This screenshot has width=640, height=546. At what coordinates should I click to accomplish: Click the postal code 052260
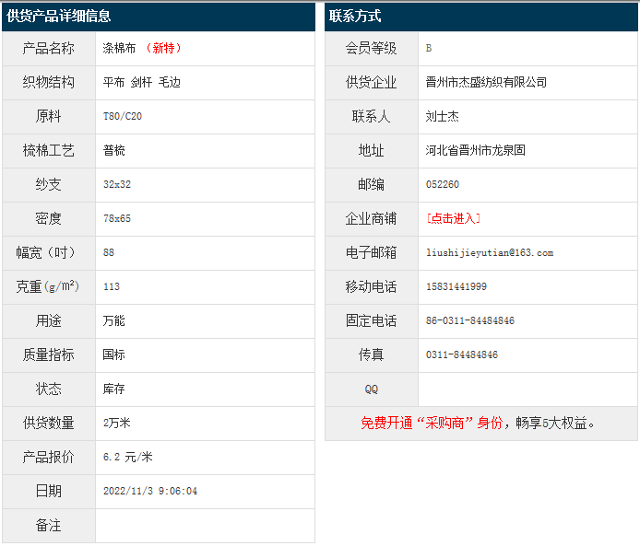442,184
